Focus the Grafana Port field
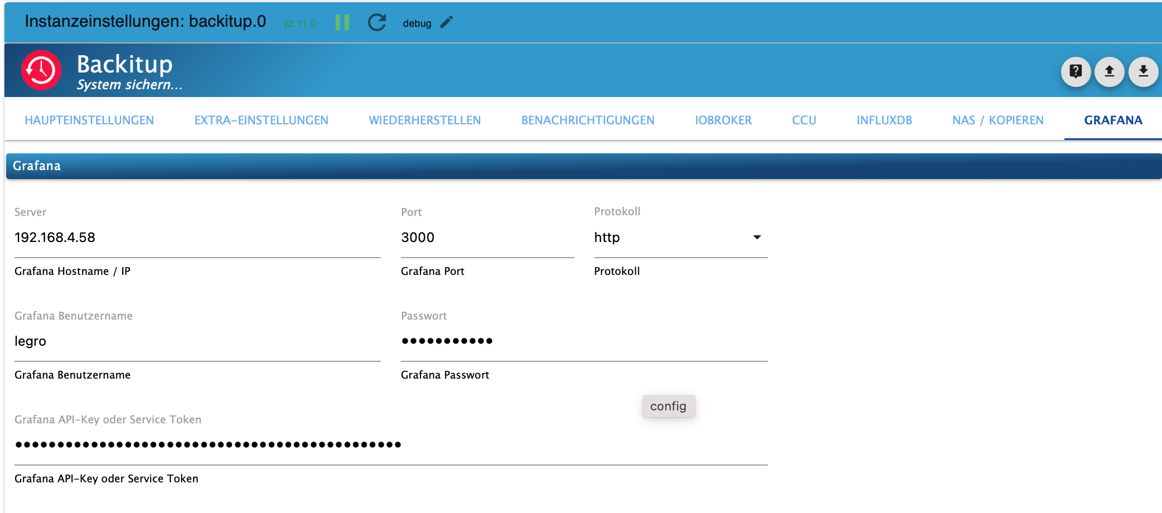The height and width of the screenshot is (513, 1162). (487, 238)
